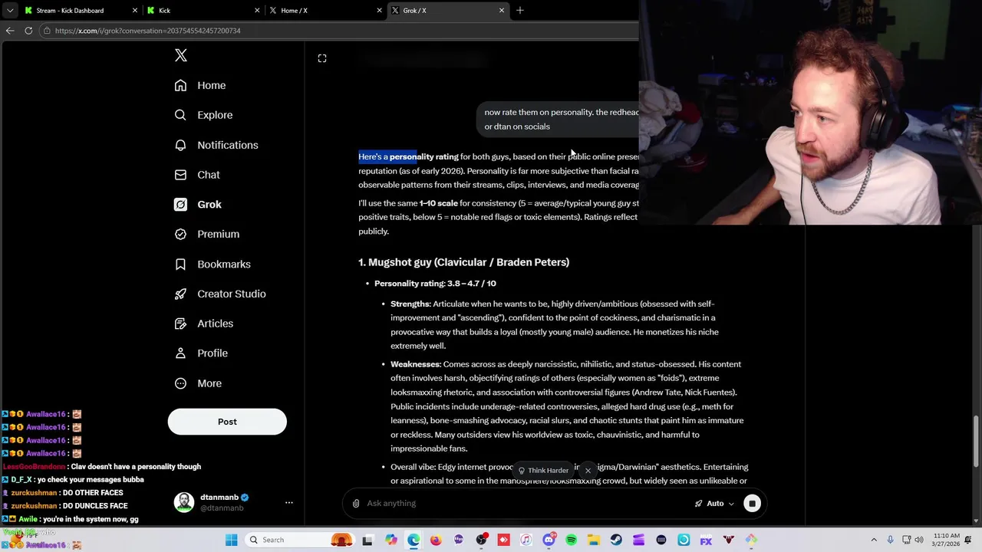The height and width of the screenshot is (552, 982).
Task: Open dtanmanb account switcher
Action: (x=234, y=503)
